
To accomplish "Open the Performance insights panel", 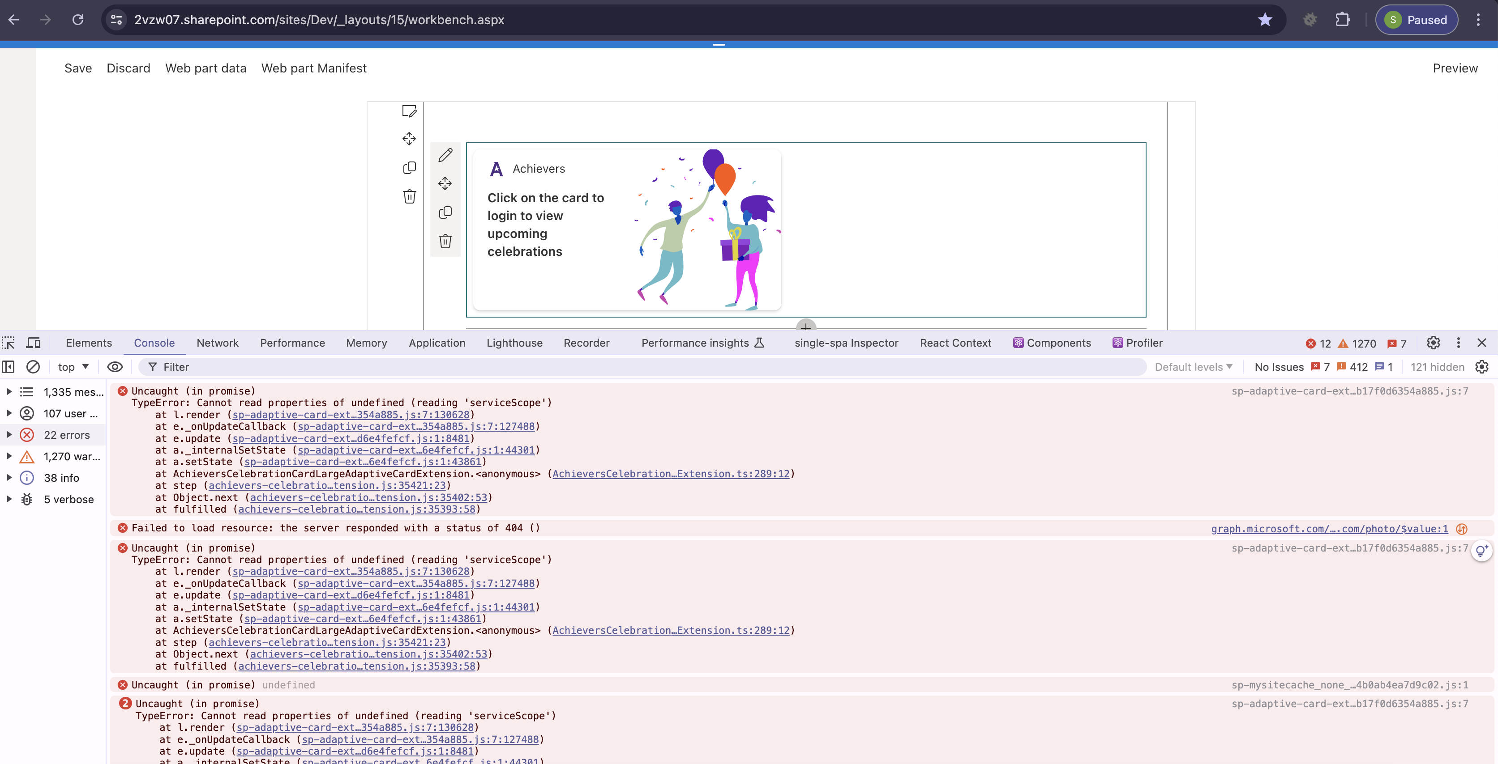I will pyautogui.click(x=696, y=343).
